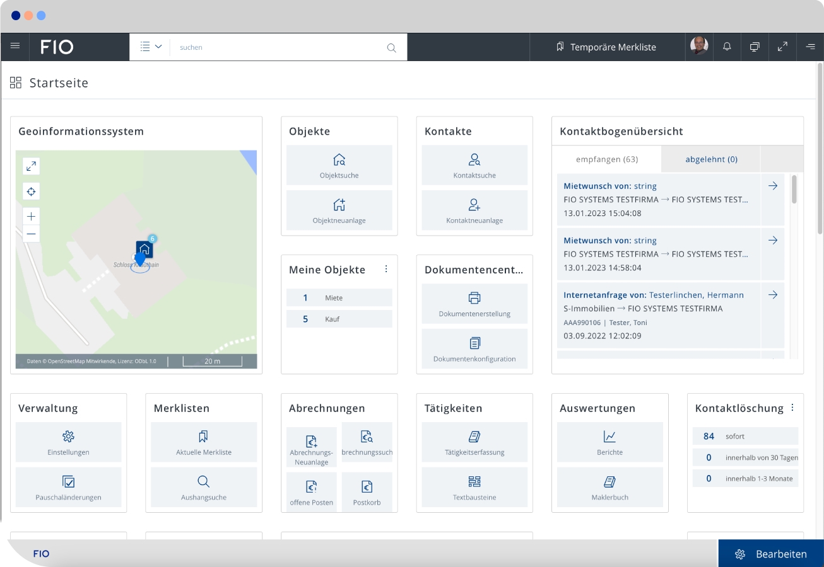The height and width of the screenshot is (567, 824).
Task: Open Objektneuanlage
Action: 339,210
